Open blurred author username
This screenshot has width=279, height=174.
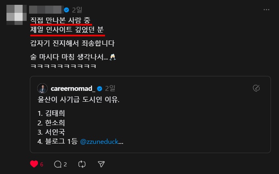45,10
